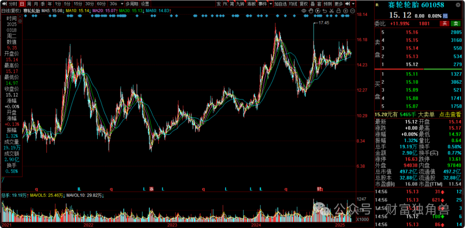Zoom in with the circled plus icon
Screen dimensions: 465x228
point(345,11)
